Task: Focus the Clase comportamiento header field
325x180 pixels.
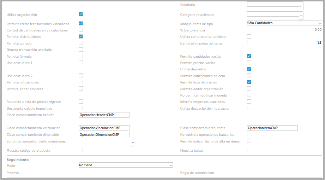Action: pyautogui.click(x=104, y=115)
